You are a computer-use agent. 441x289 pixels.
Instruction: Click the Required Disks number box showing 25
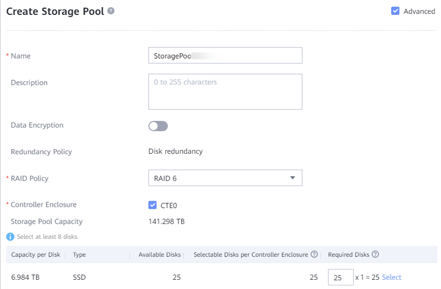[x=340, y=277]
